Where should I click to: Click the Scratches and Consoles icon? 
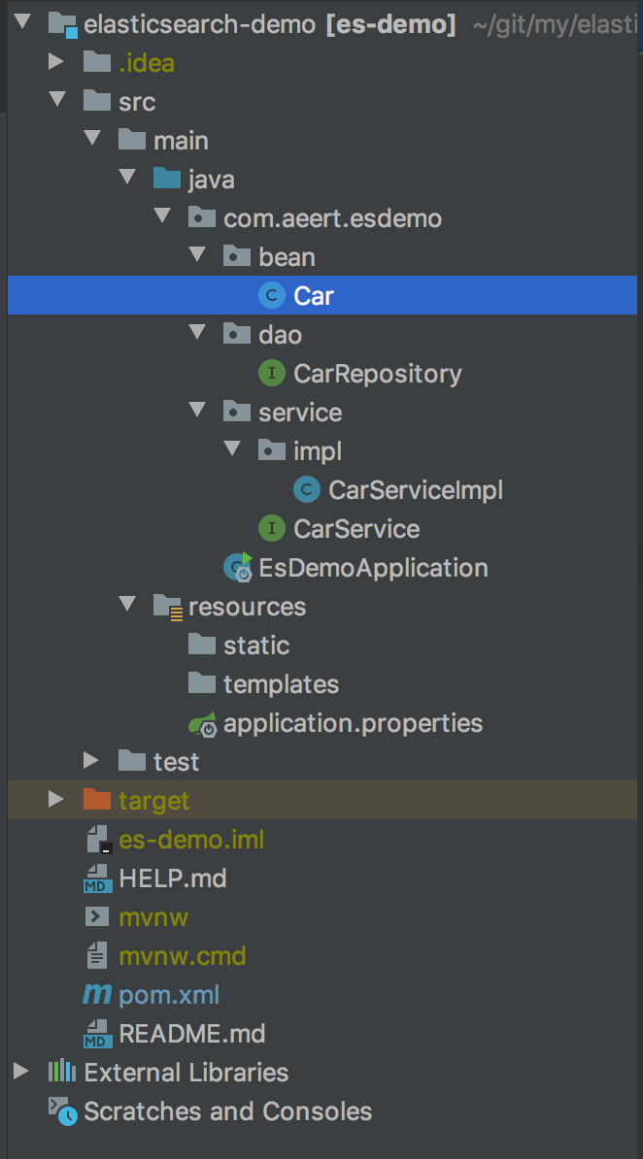tap(61, 1110)
